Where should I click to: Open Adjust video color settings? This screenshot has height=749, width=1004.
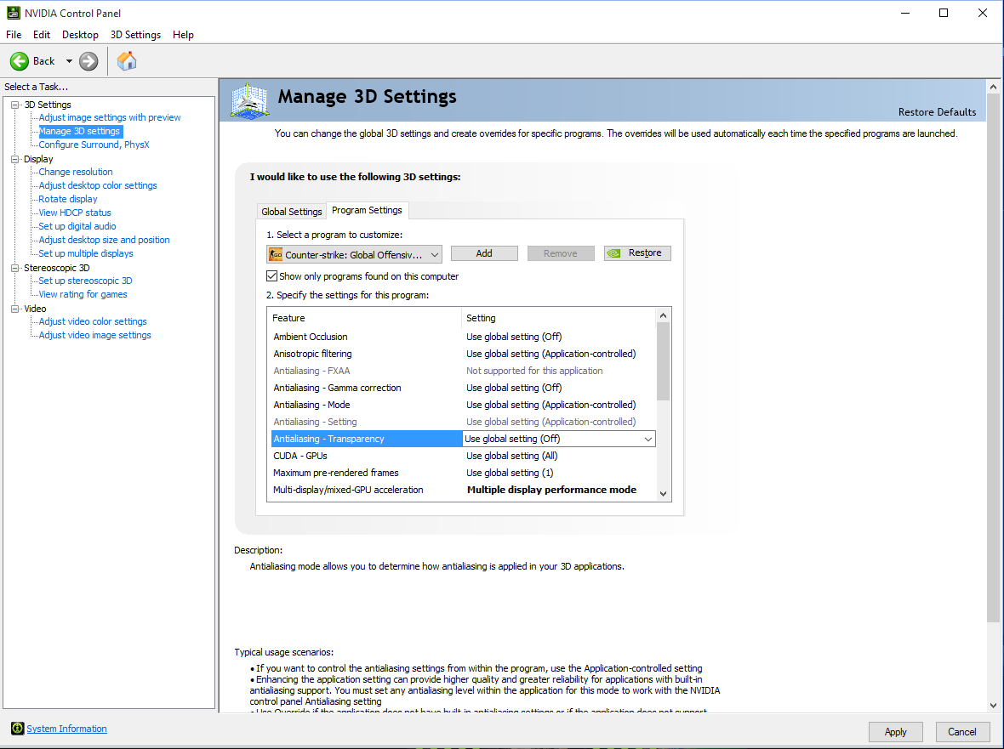92,321
